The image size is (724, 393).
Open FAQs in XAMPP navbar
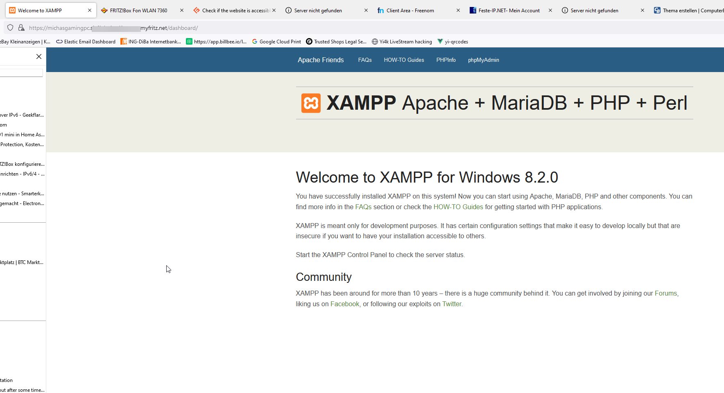pyautogui.click(x=365, y=60)
